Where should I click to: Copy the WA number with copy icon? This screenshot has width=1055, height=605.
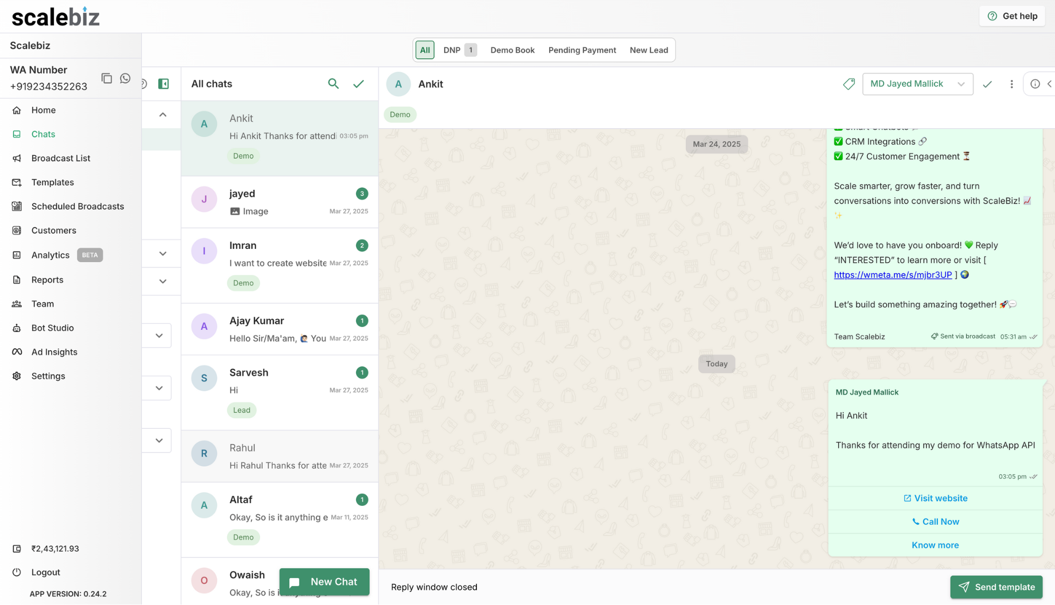107,78
